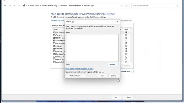This screenshot has height=103, width=184.
Task: Click the forward navigation arrow
Action: click(x=10, y=5)
